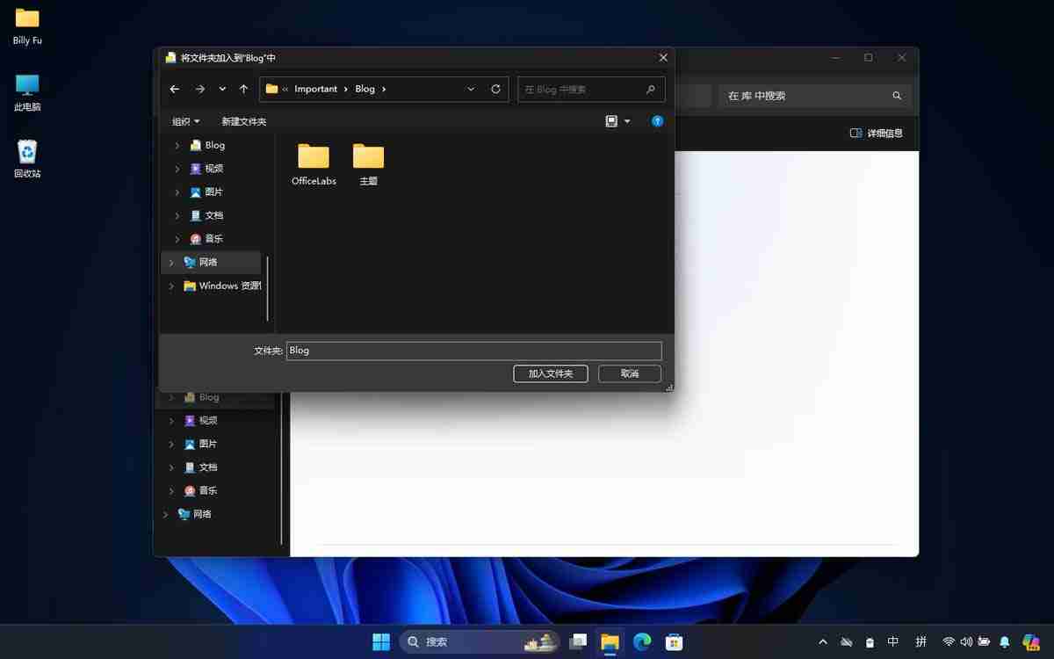Confirm with the 加入文件夹 button
Viewport: 1054px width, 659px height.
point(550,373)
